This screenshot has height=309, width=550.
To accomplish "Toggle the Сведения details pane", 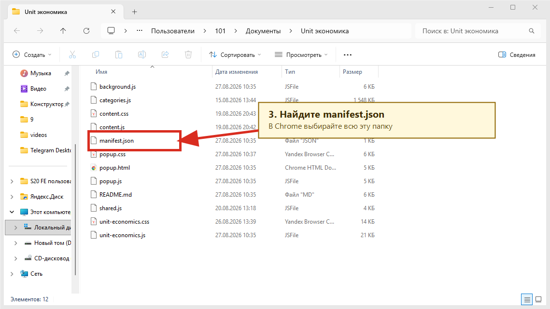I will click(517, 54).
